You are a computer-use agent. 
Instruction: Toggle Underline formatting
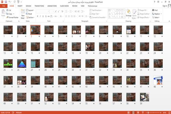(43, 16)
